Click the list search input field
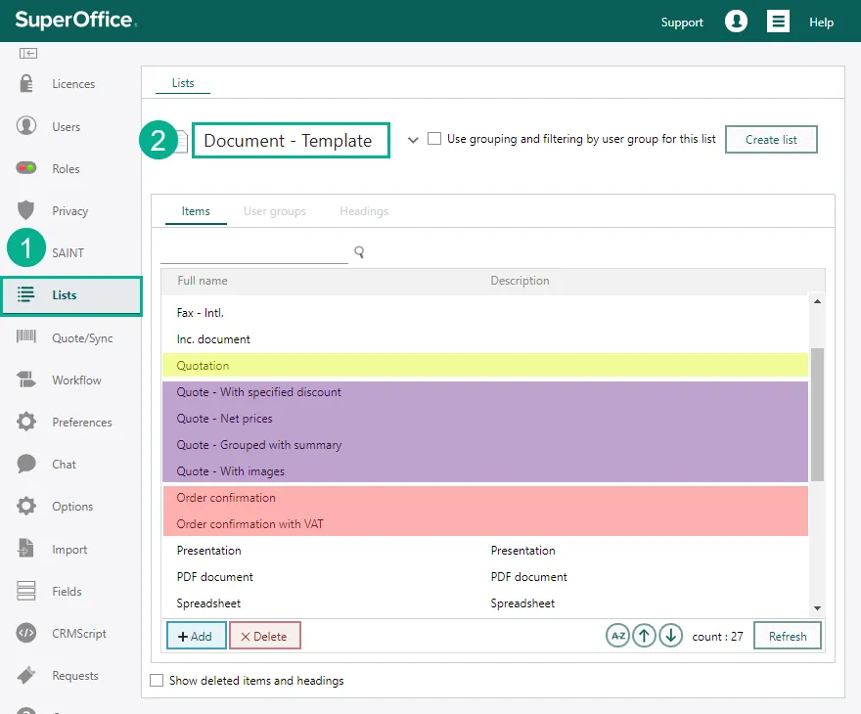Screen dimensions: 861x714 (x=253, y=252)
